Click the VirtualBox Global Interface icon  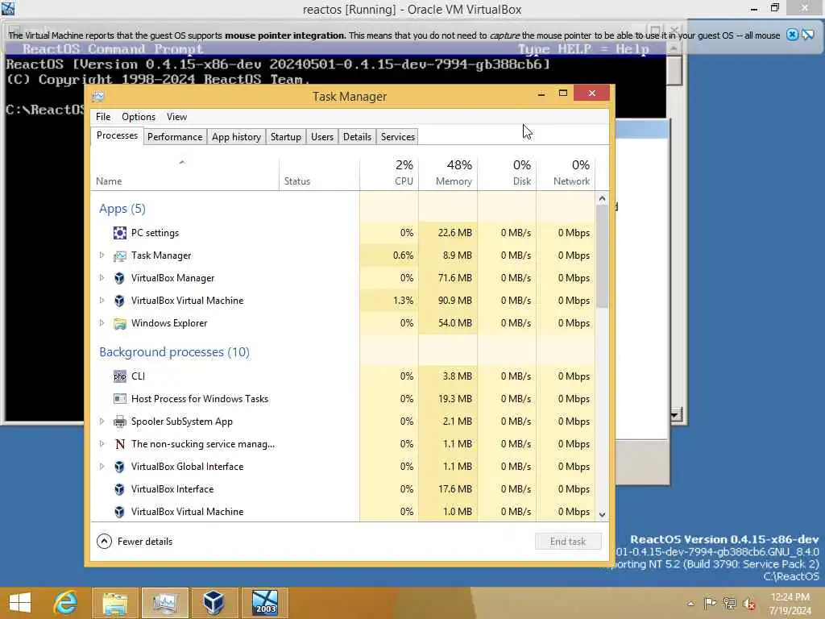120,467
